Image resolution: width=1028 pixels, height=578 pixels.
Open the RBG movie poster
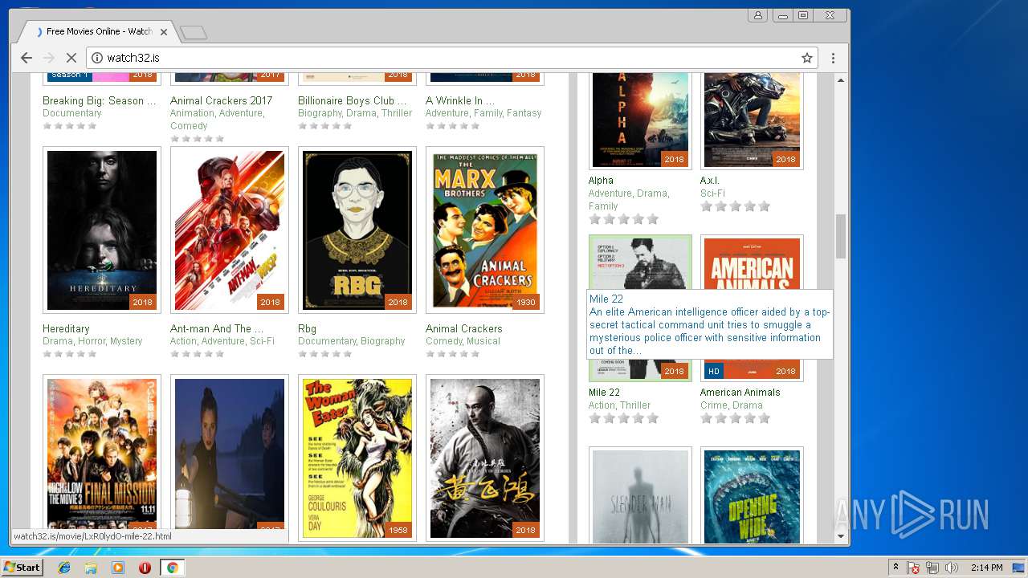(x=357, y=230)
